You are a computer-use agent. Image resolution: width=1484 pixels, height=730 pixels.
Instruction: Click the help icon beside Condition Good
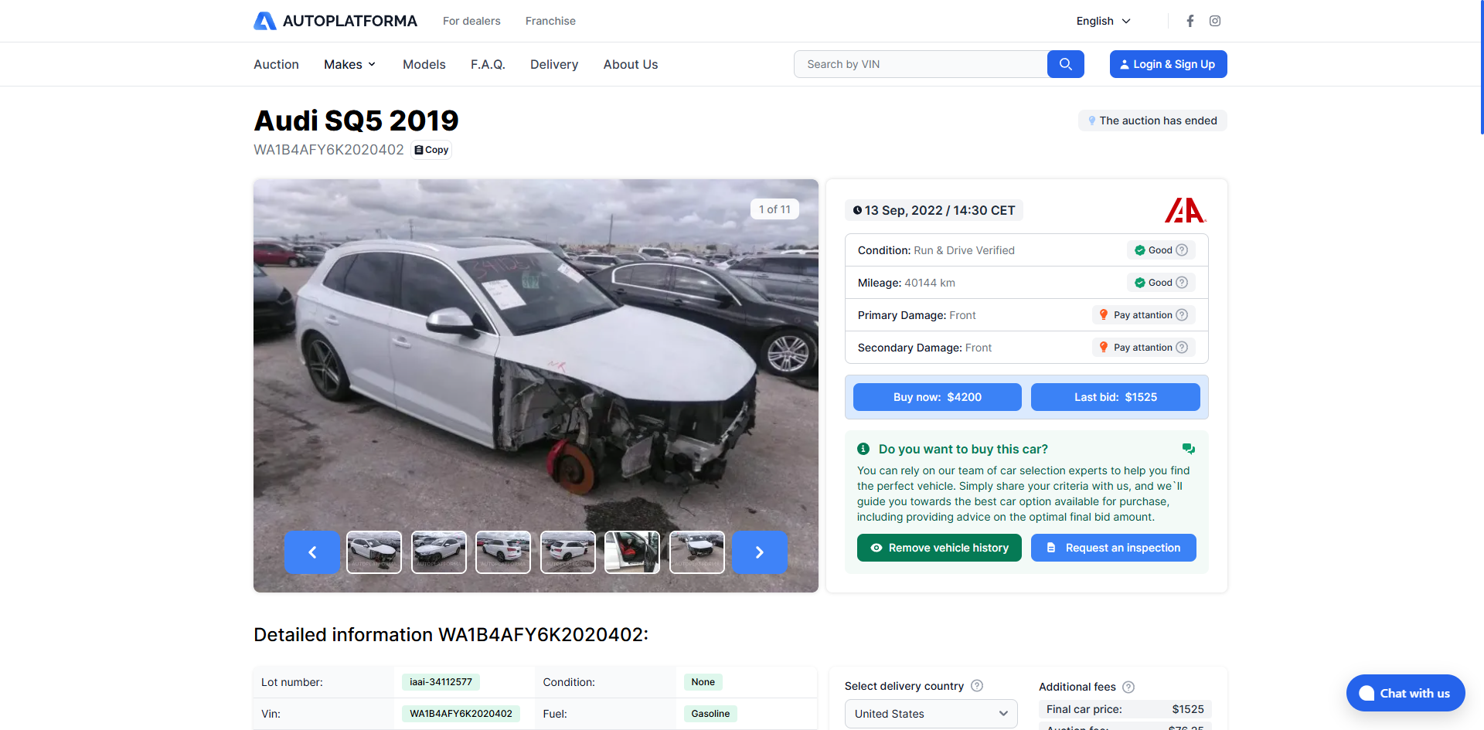click(1182, 250)
